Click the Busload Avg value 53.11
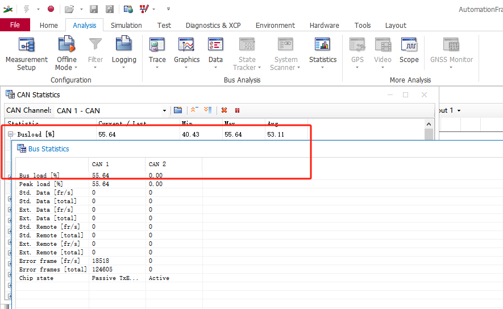 click(x=276, y=134)
